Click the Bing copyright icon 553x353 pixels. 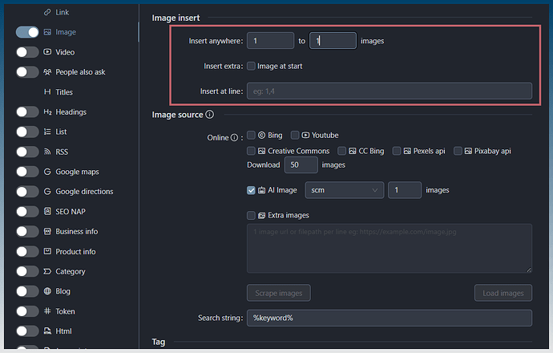261,136
